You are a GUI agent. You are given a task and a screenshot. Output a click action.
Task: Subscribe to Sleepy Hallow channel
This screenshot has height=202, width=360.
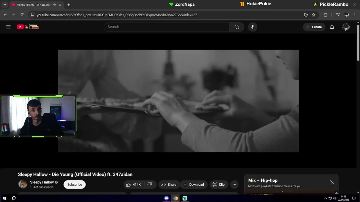[75, 184]
